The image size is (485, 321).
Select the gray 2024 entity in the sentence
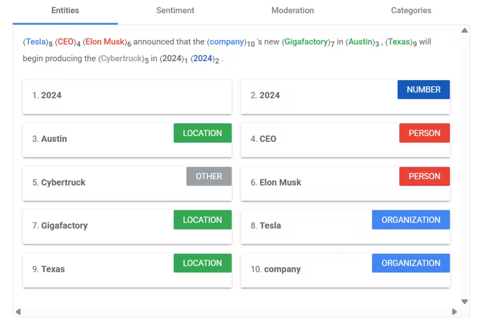pyautogui.click(x=172, y=58)
